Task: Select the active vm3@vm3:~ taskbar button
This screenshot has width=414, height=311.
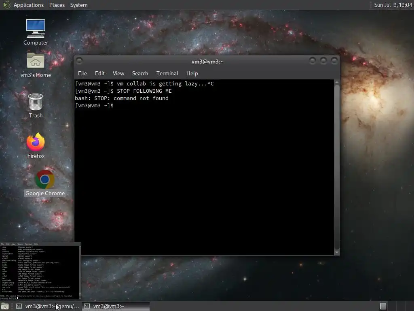Action: click(x=116, y=306)
